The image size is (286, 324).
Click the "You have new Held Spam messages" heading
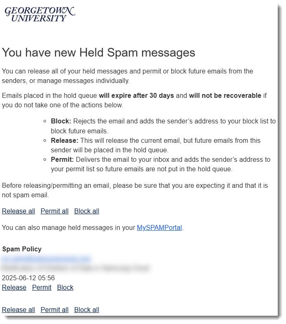(99, 53)
